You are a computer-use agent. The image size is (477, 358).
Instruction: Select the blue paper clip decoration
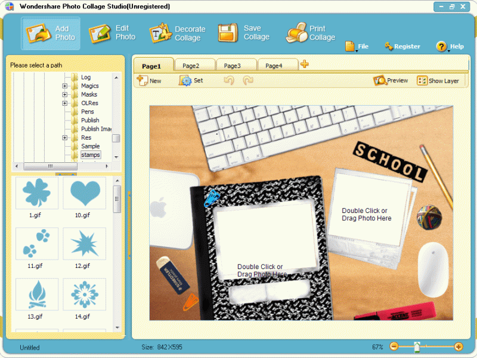212,198
